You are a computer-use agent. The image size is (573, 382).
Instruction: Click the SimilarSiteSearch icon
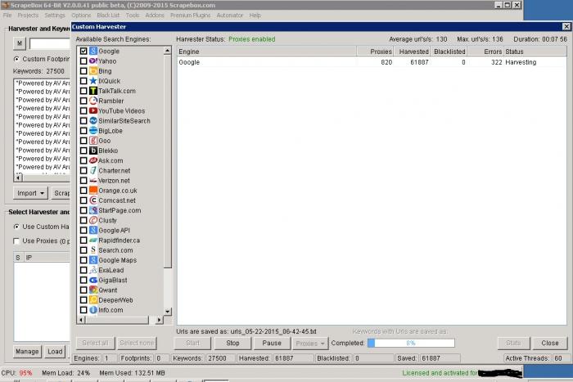pos(93,120)
